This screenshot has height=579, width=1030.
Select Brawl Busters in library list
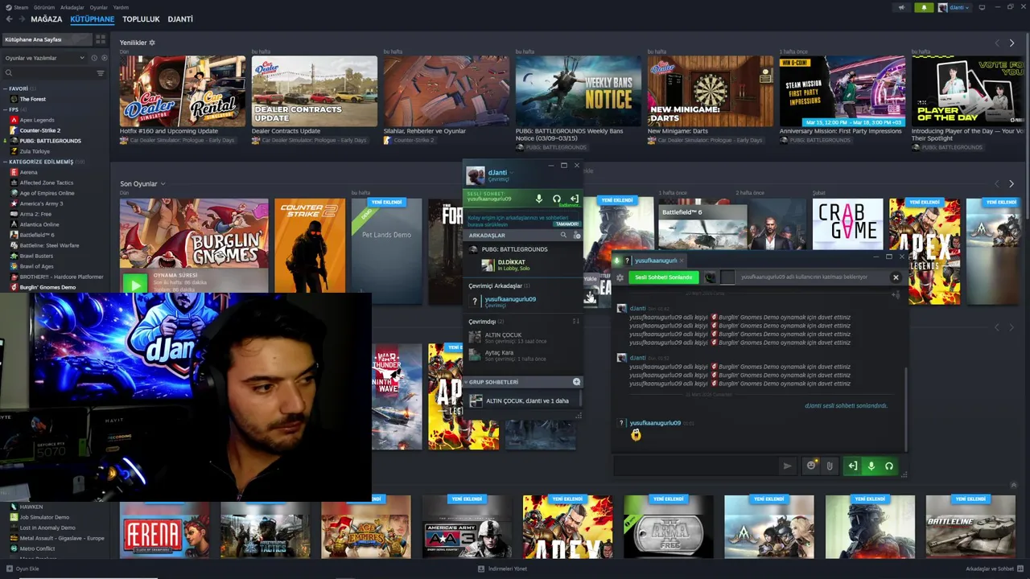click(x=36, y=256)
